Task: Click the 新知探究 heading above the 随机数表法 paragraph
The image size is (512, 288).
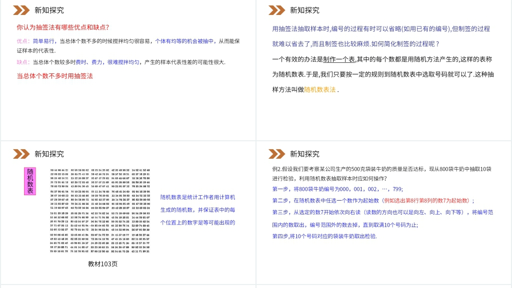Action: 304,10
